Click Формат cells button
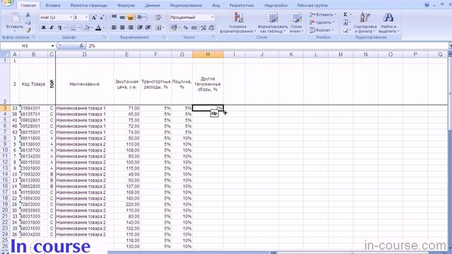452x254 pixels. (321, 30)
